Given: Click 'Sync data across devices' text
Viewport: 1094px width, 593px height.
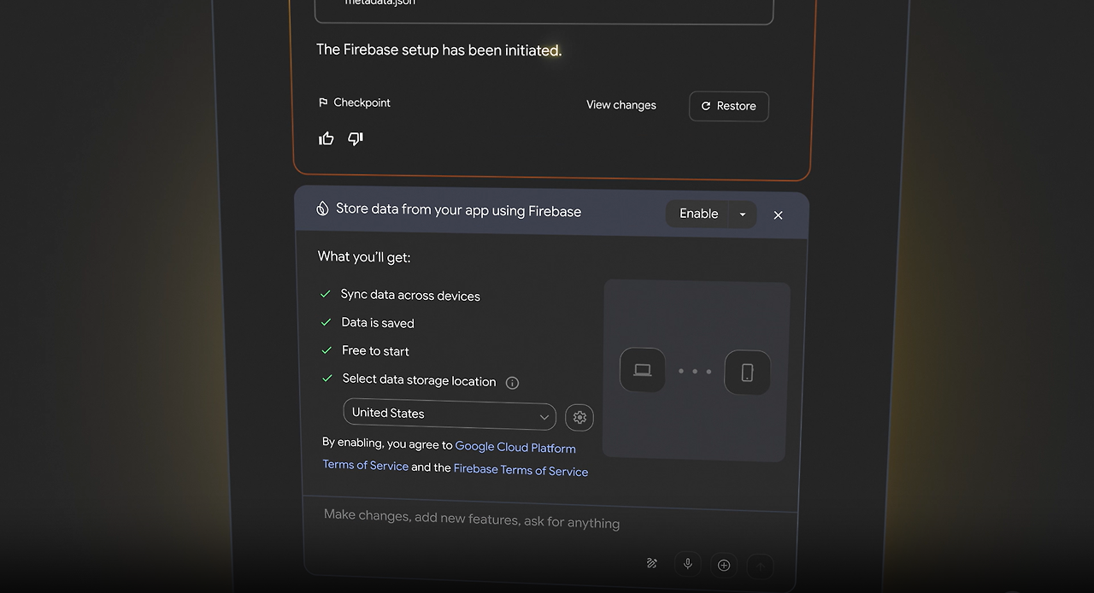Looking at the screenshot, I should (410, 295).
